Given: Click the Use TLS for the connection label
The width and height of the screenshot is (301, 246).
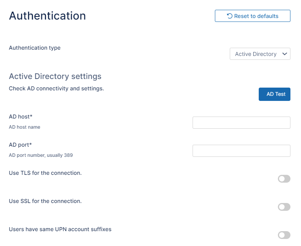Looking at the screenshot, I should click(x=45, y=173).
